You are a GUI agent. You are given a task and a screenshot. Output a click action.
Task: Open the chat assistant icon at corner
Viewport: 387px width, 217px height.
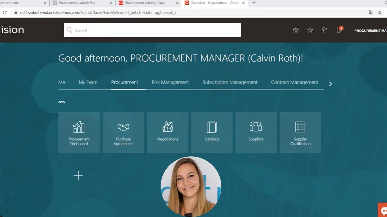pos(383,210)
